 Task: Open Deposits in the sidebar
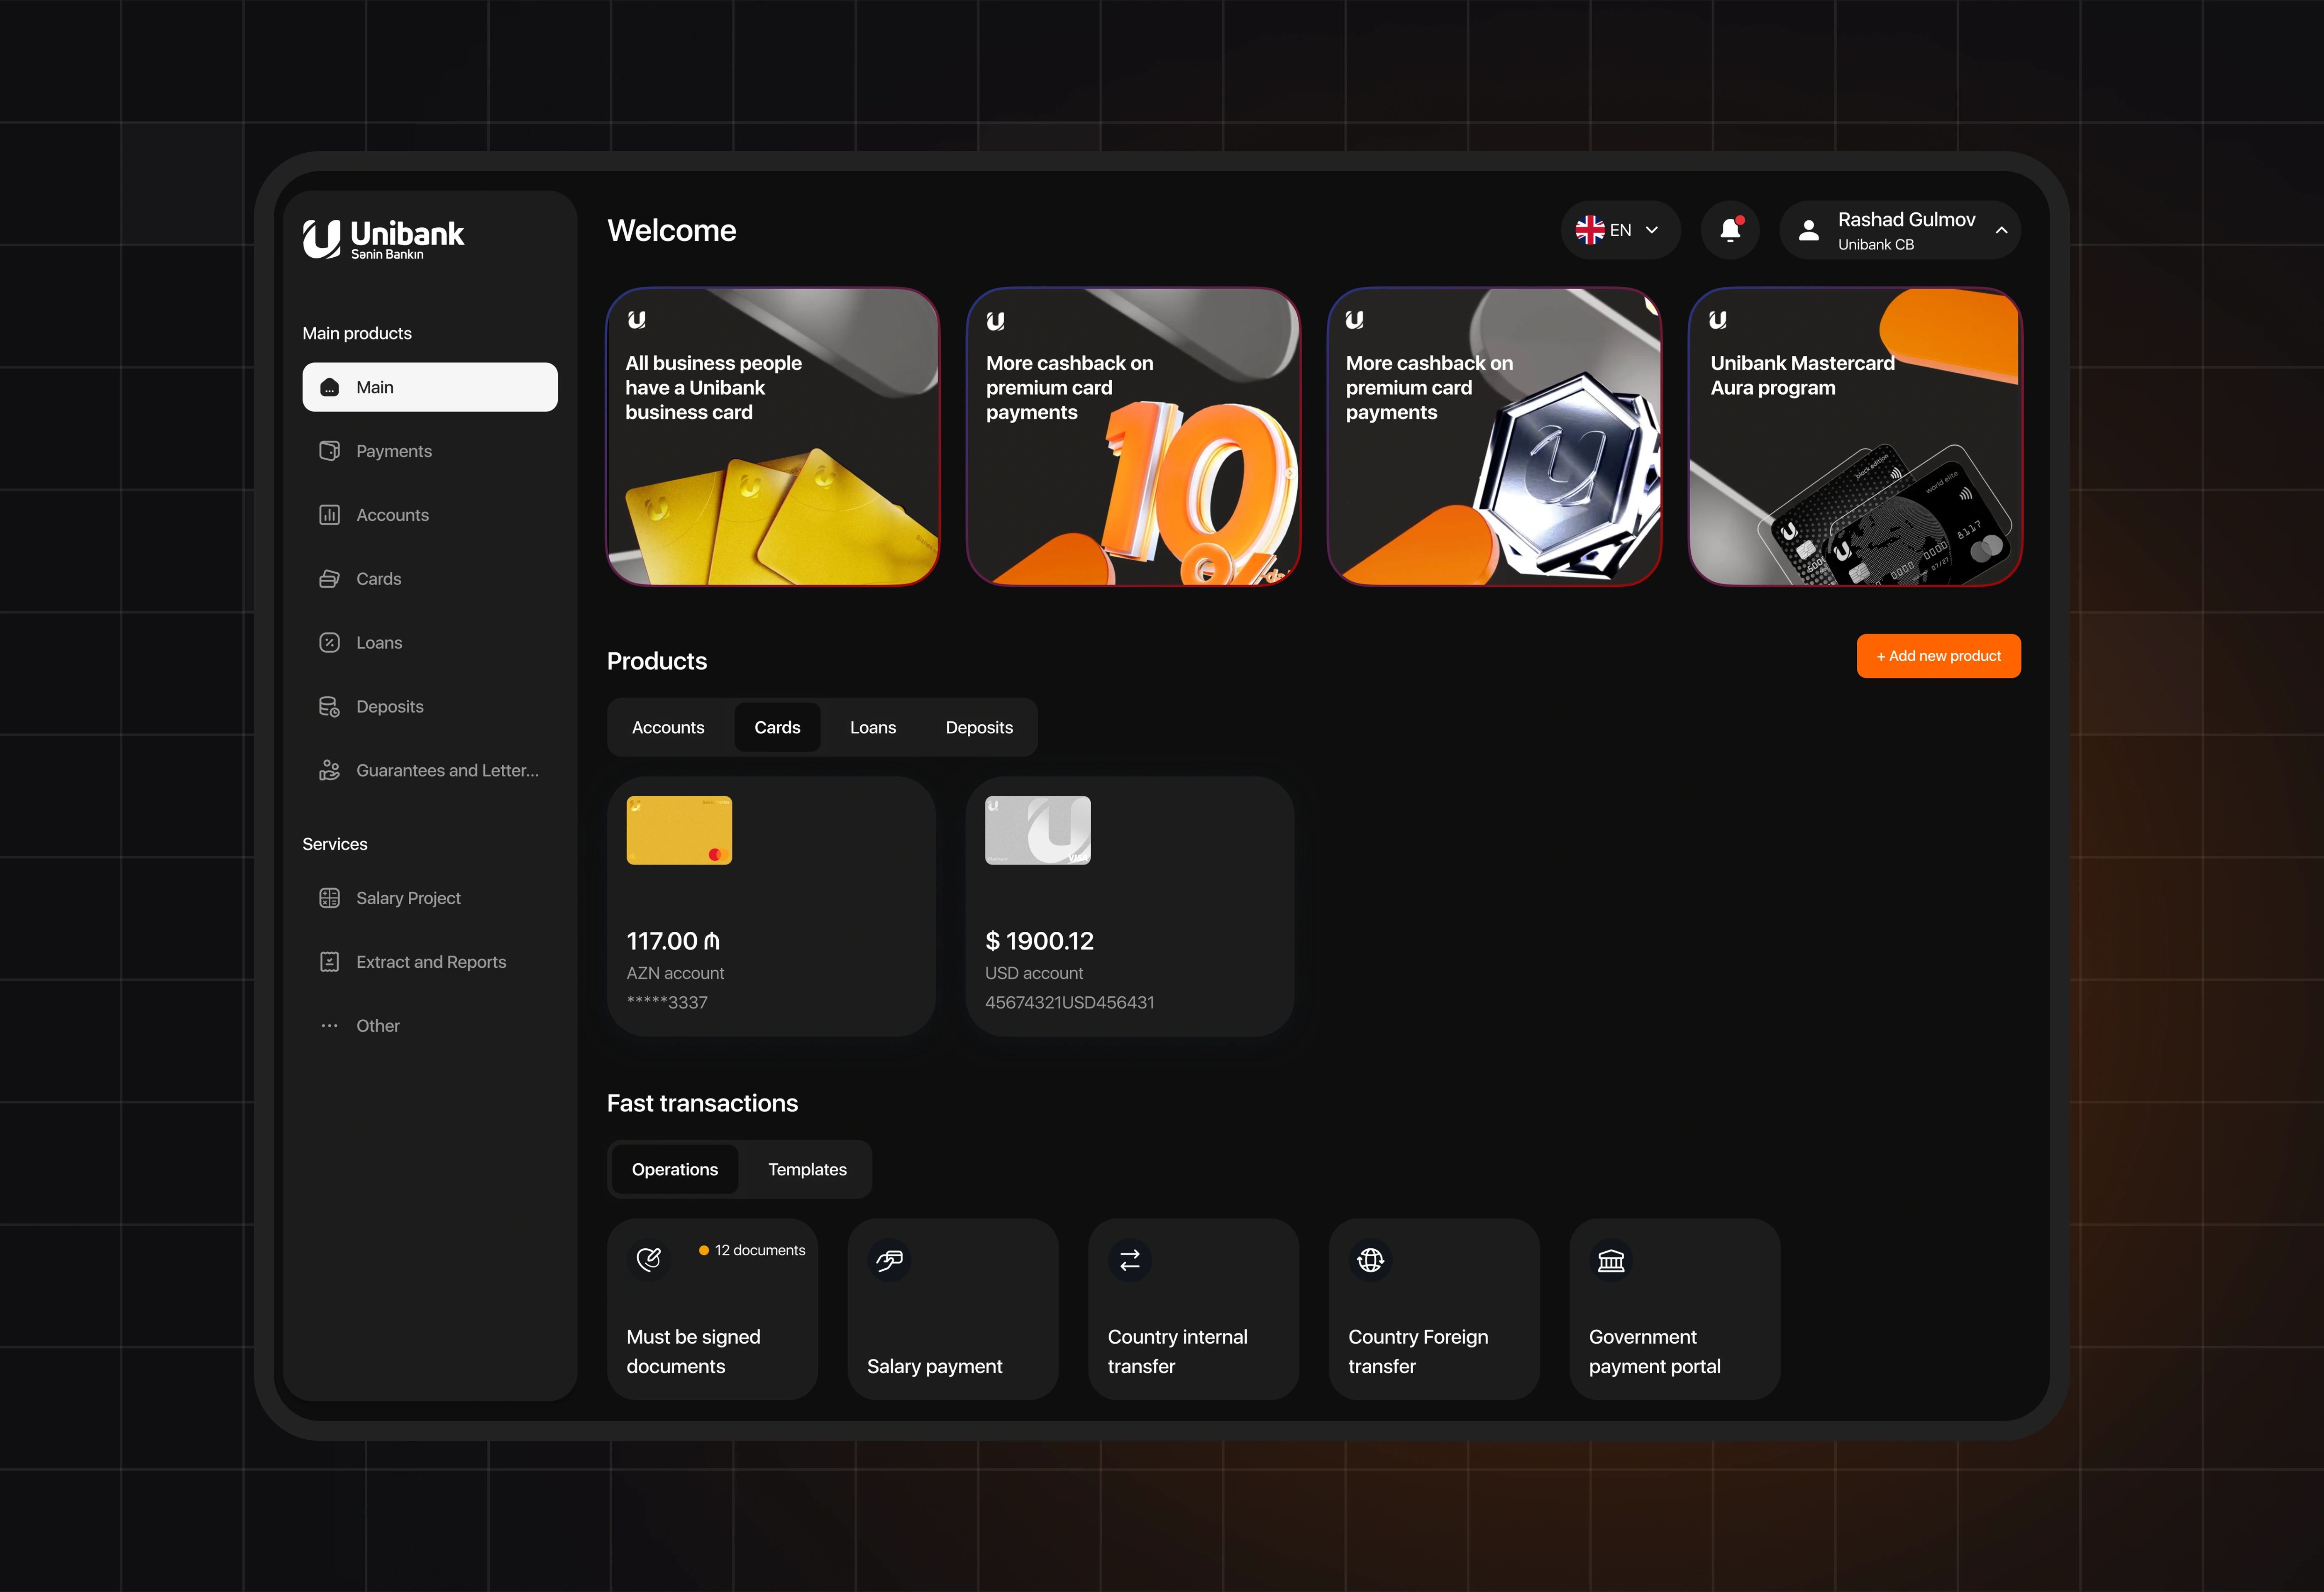[389, 707]
